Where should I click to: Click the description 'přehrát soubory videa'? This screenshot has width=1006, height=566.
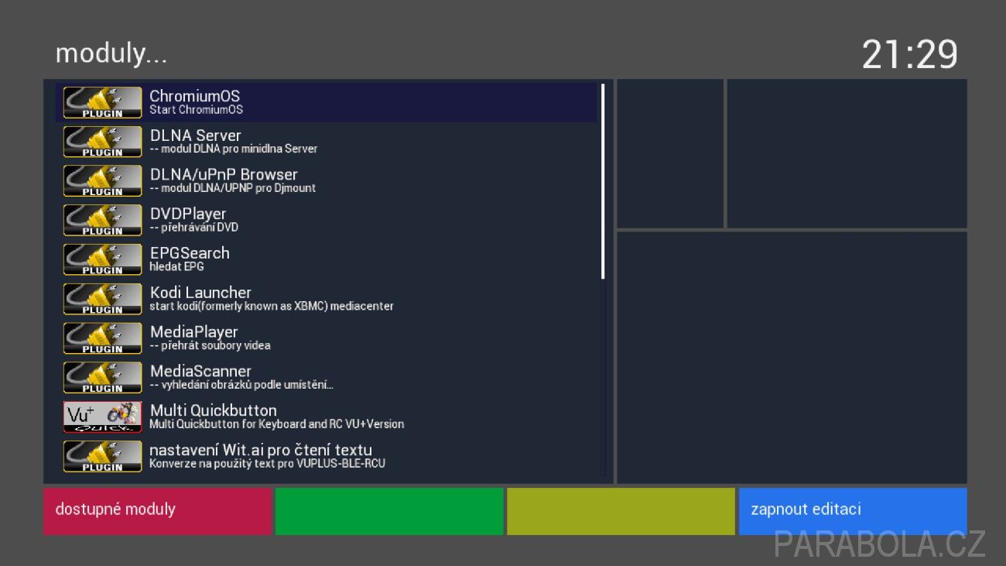210,345
